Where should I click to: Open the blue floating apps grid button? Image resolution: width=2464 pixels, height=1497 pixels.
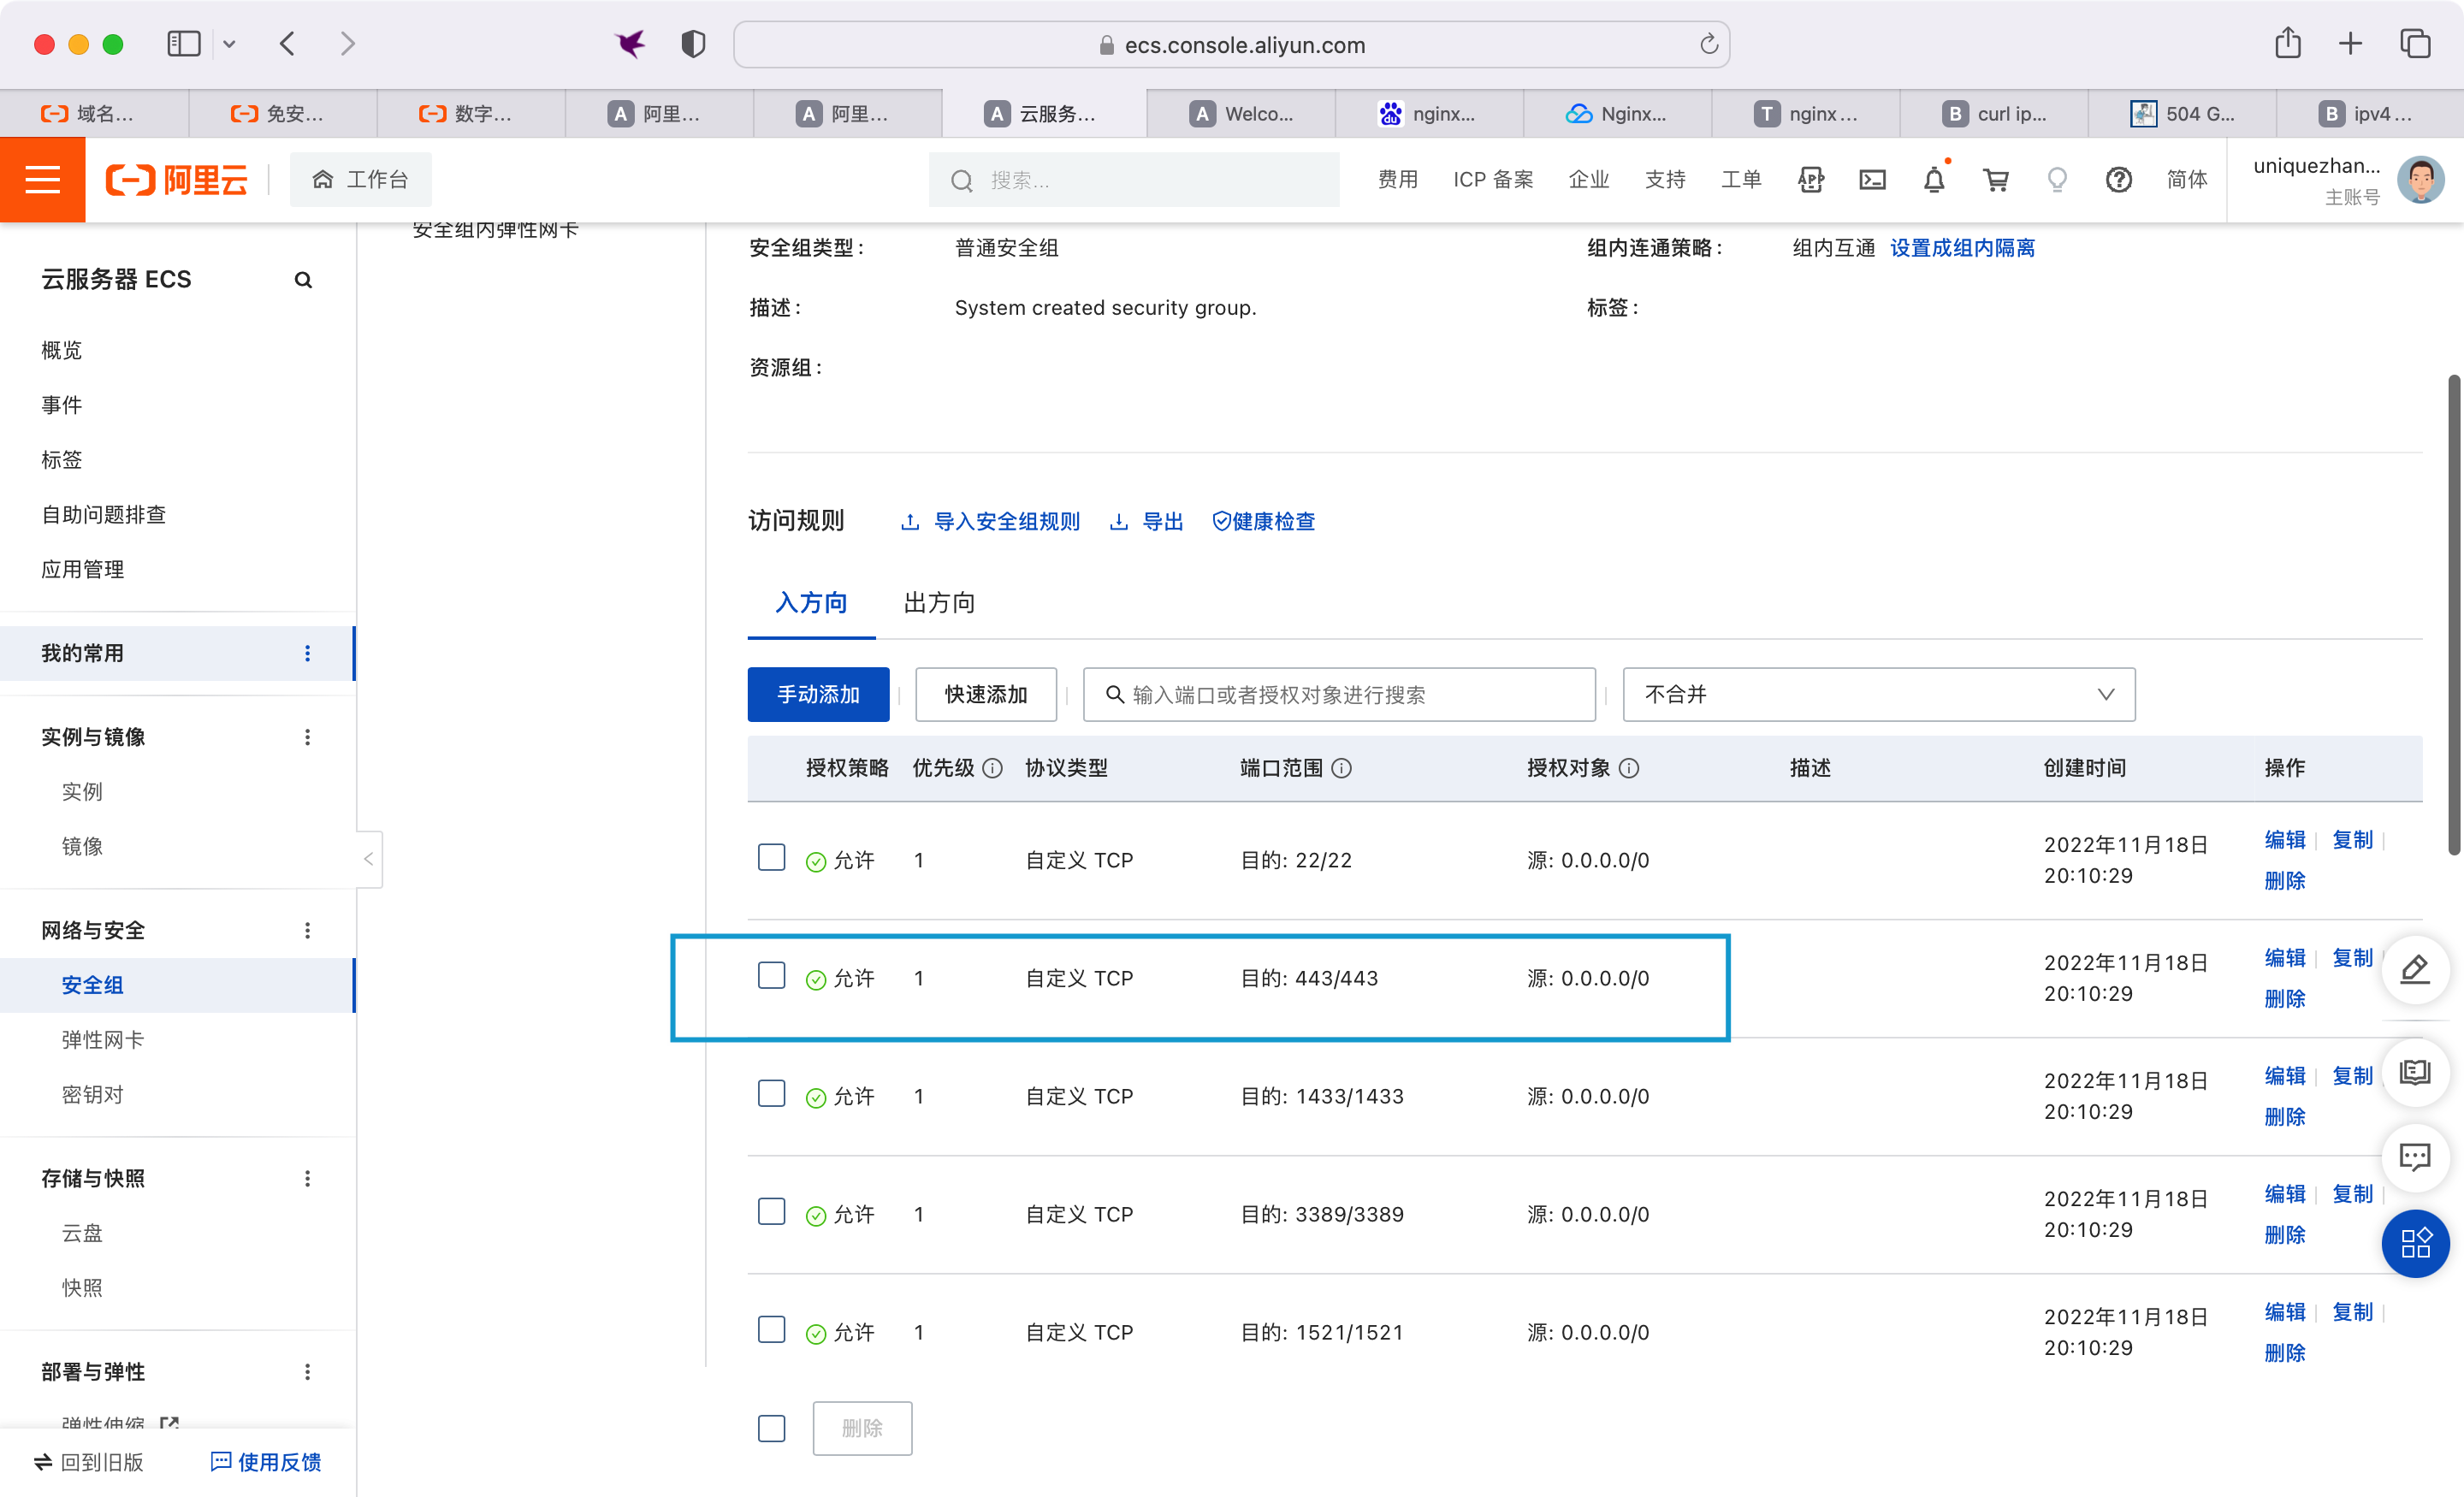point(2415,1243)
